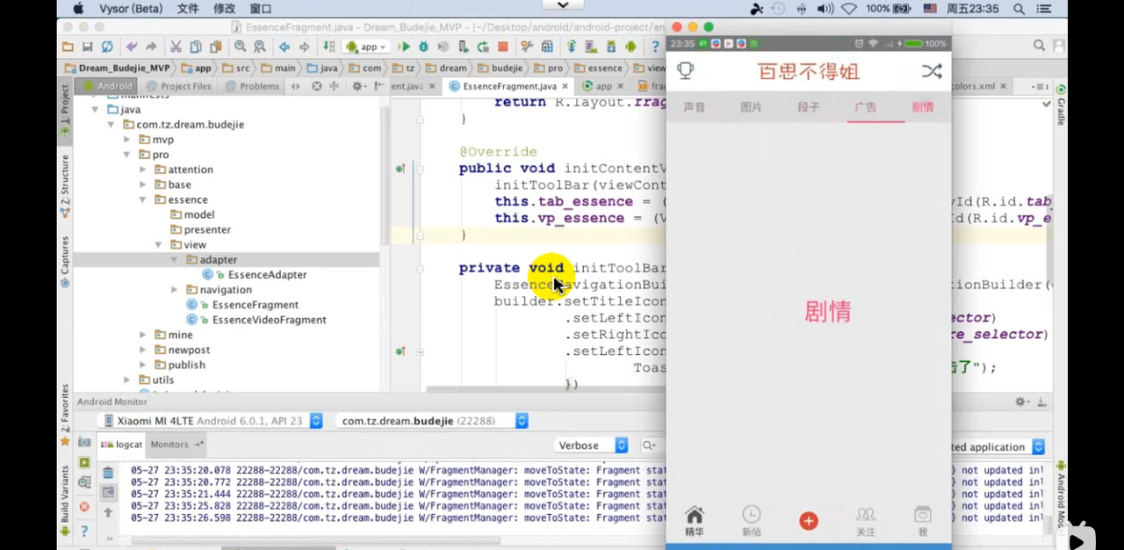
Task: Click the clear logcat trash icon
Action: (x=108, y=473)
